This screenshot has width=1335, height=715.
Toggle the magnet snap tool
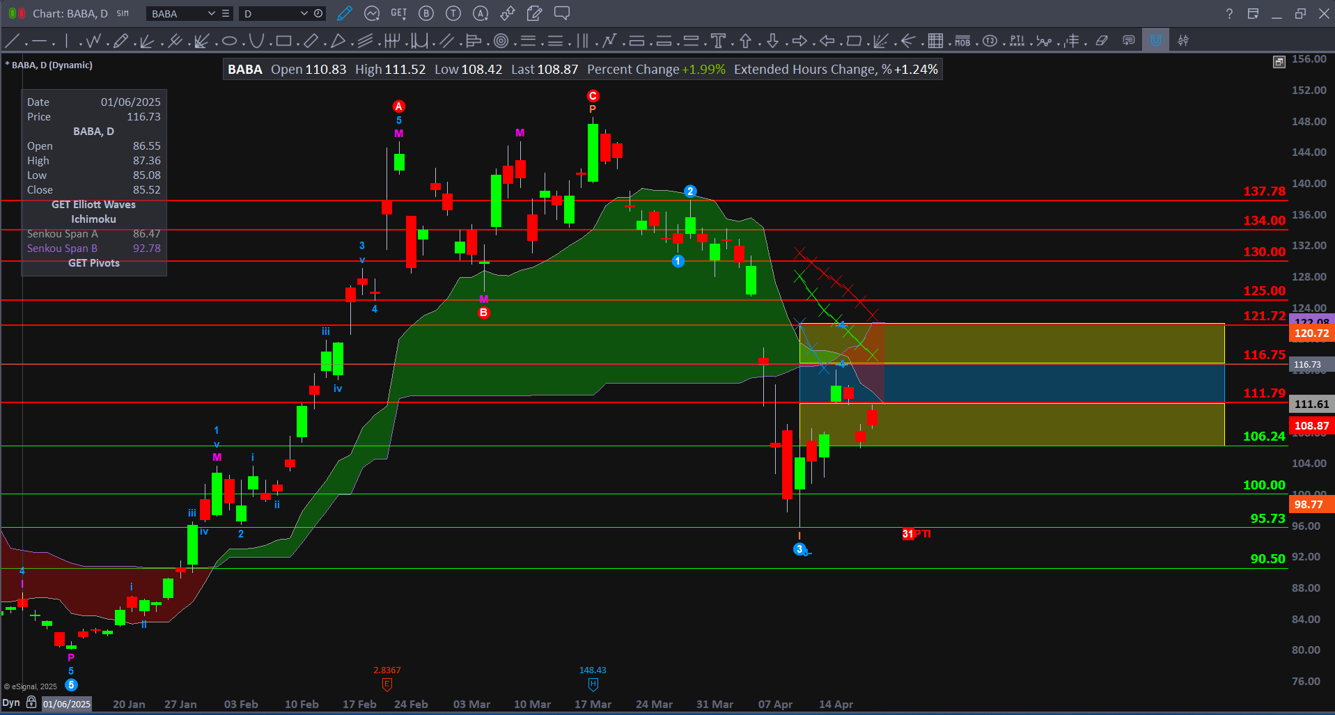pyautogui.click(x=1155, y=40)
